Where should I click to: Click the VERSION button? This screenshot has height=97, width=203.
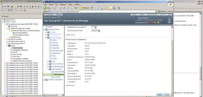coord(59,15)
